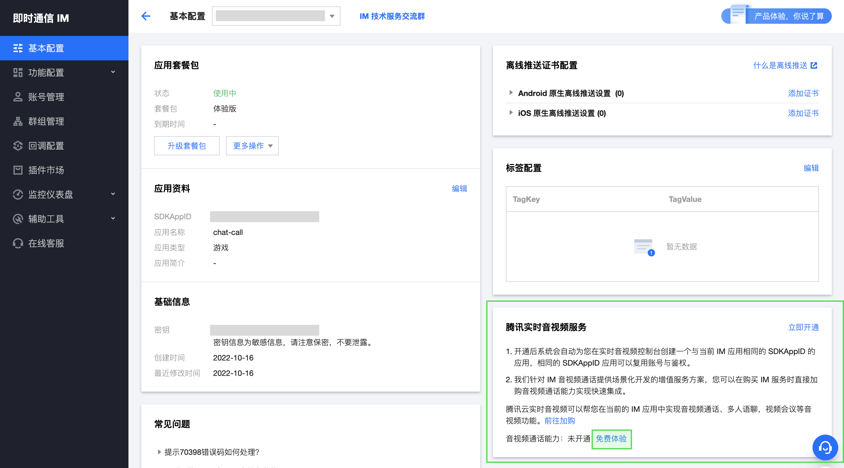Viewport: 844px width, 468px height.
Task: Open the 更多操作 dropdown
Action: 252,146
